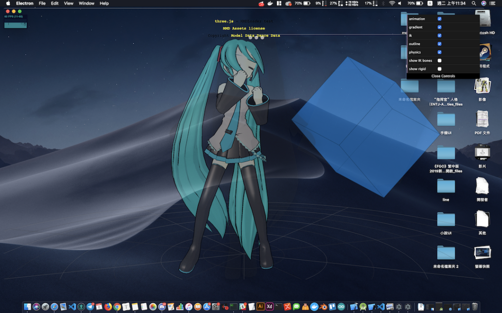Open the Model Data link
502x313 pixels.
242,35
